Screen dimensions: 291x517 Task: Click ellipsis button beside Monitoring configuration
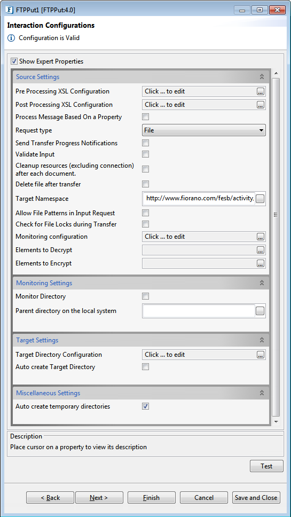261,237
